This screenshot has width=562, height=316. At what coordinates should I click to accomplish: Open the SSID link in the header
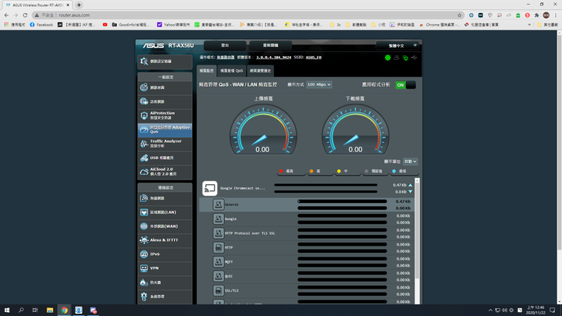point(314,57)
